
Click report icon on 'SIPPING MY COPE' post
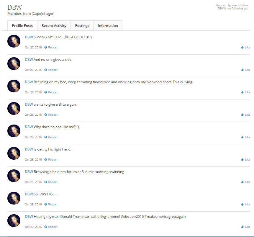tap(46, 48)
